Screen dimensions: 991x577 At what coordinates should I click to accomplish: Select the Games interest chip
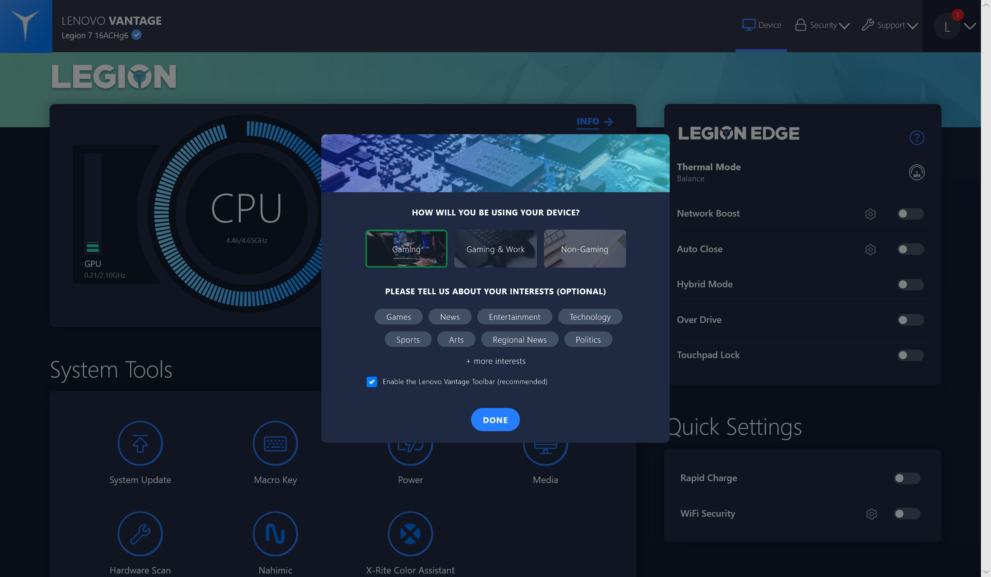(398, 317)
